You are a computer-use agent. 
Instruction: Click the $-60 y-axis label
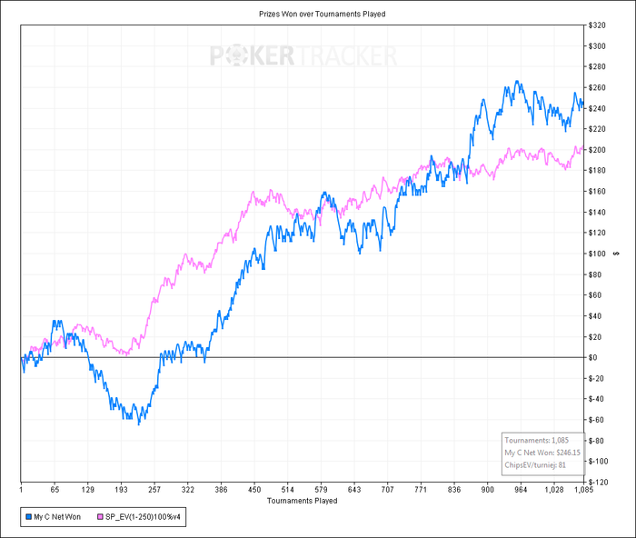(x=595, y=420)
